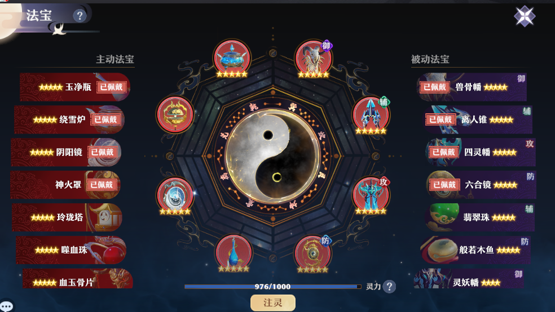Select the beast skull artifact marked 御
This screenshot has width=555, height=312.
click(314, 59)
